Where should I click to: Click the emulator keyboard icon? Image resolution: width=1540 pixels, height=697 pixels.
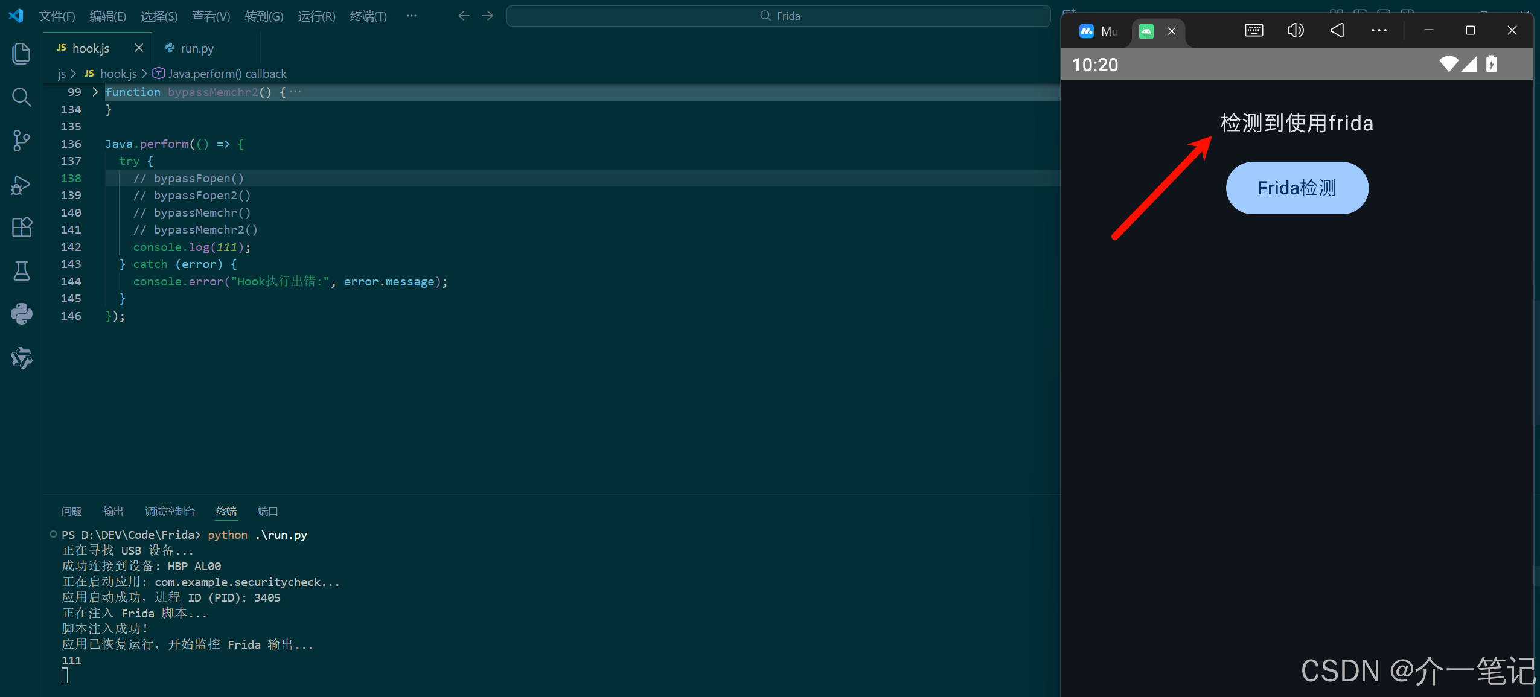point(1254,30)
